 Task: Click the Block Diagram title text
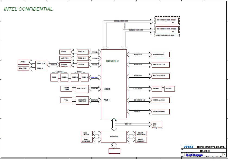(x=194, y=155)
